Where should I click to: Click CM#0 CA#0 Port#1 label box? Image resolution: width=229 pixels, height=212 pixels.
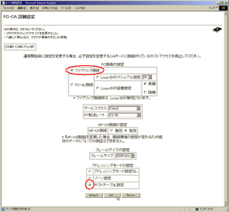pyautogui.click(x=20, y=47)
